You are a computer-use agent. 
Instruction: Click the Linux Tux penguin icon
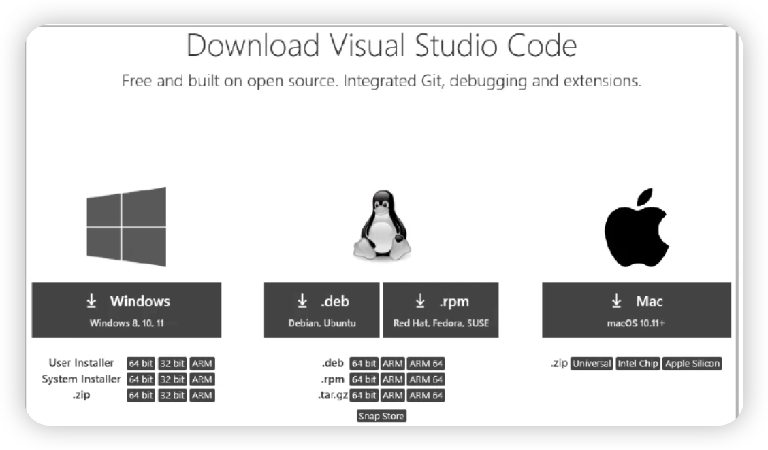point(382,225)
